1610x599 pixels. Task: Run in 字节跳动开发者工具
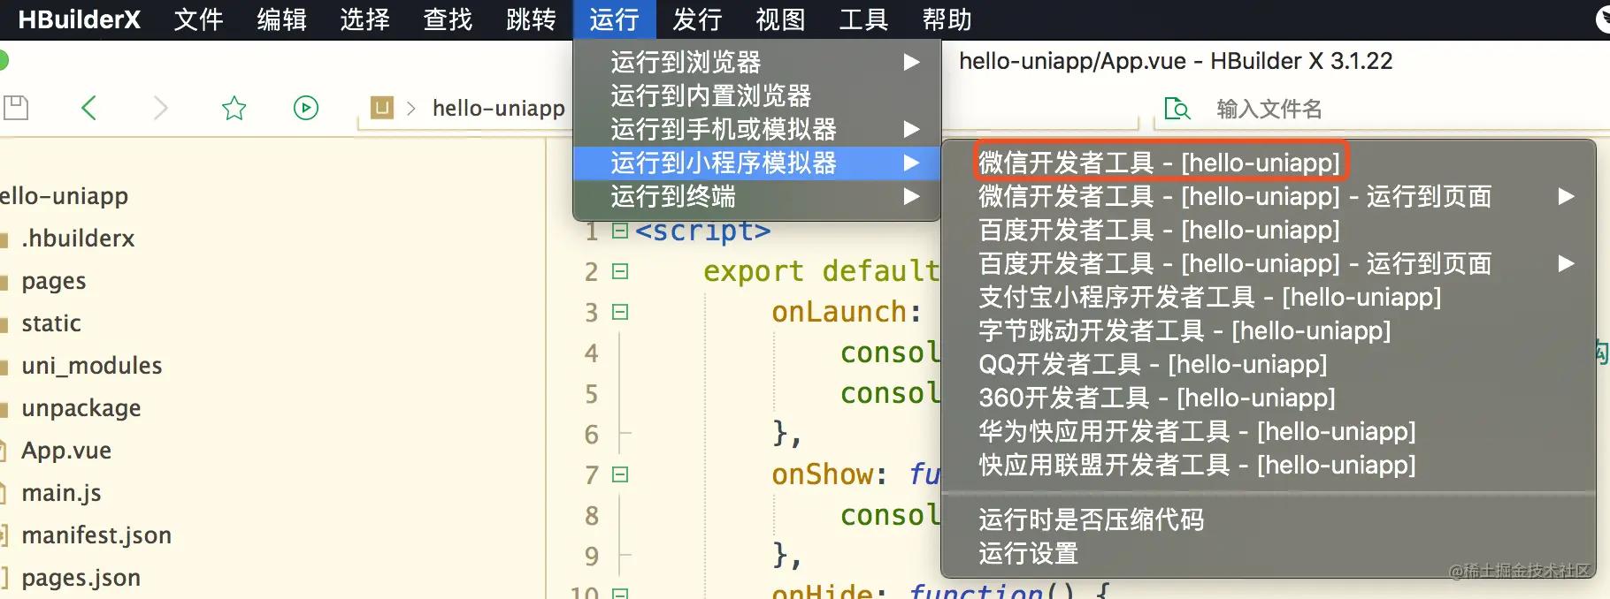coord(1269,330)
